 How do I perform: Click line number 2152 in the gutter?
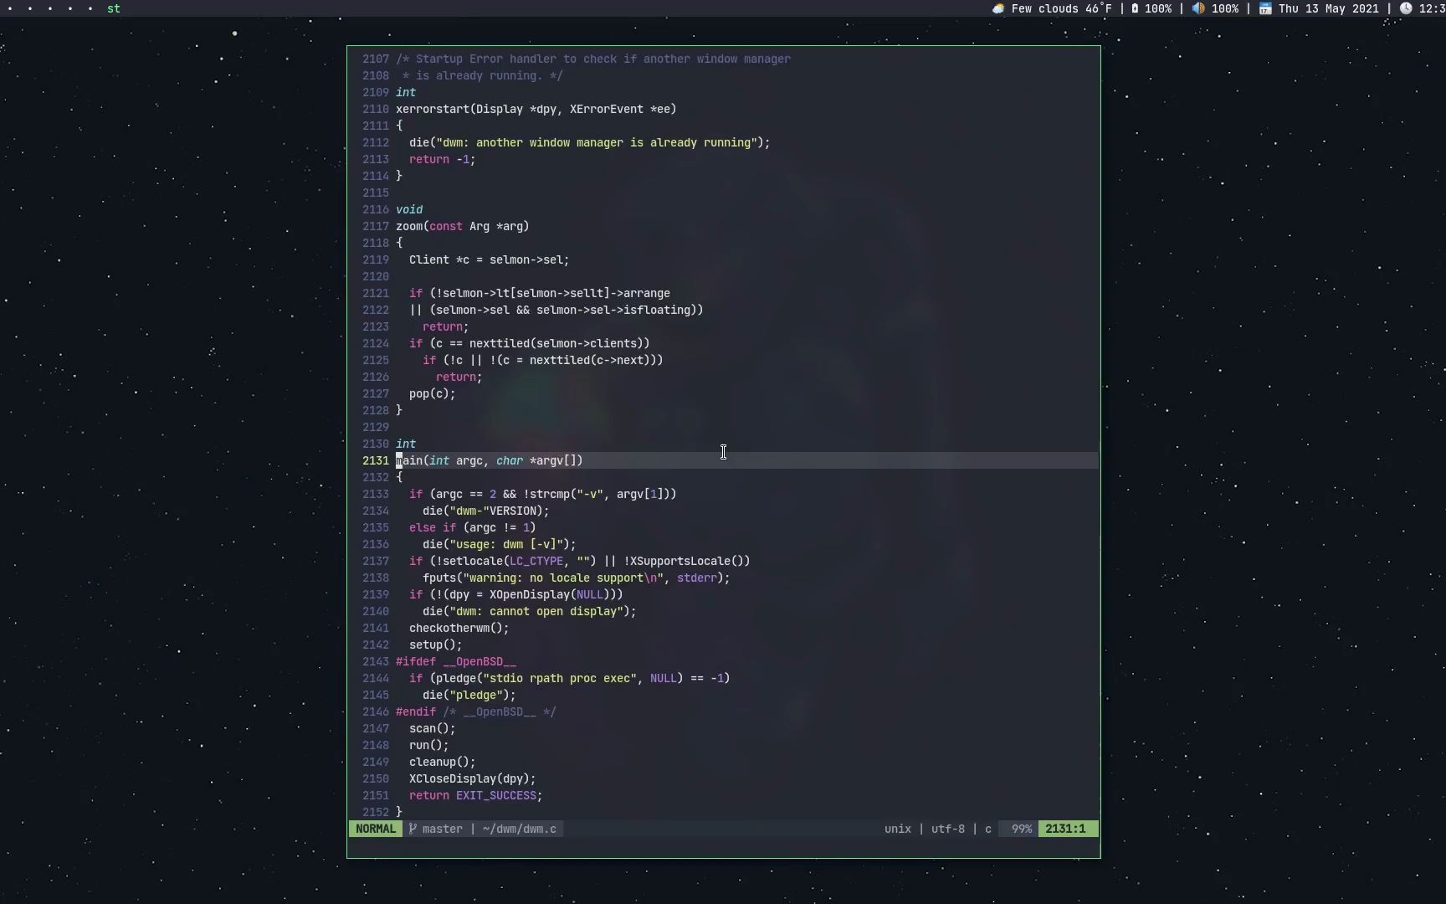[376, 812]
